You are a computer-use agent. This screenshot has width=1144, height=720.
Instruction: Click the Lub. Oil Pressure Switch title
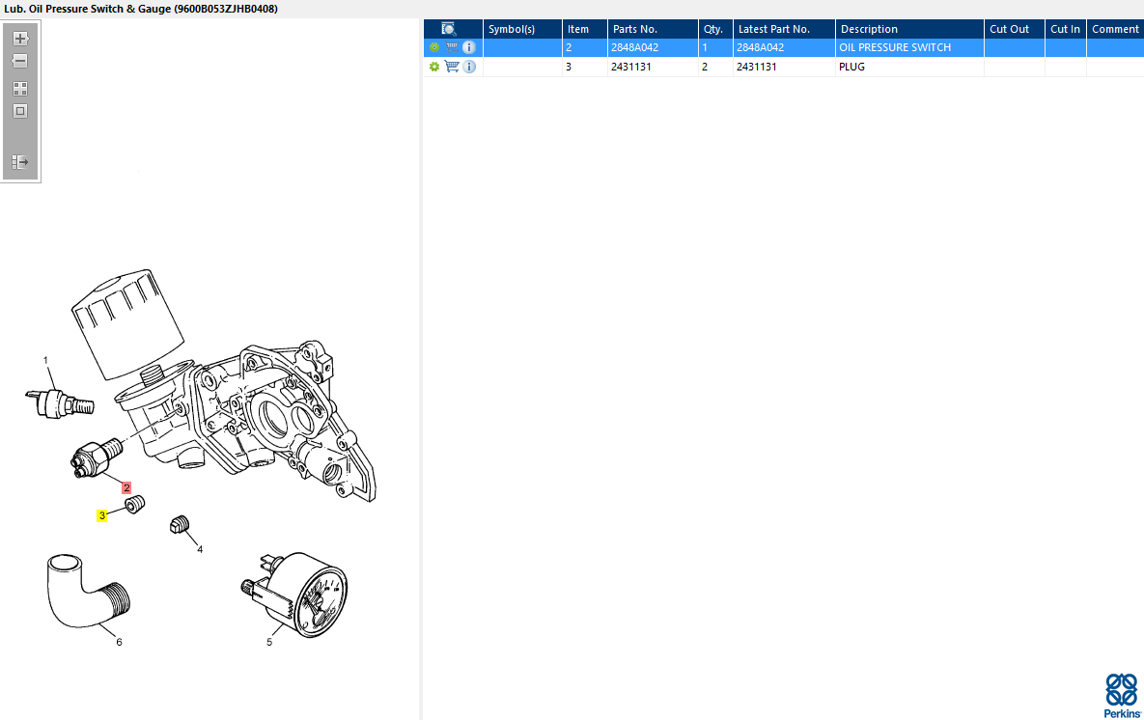pos(141,9)
